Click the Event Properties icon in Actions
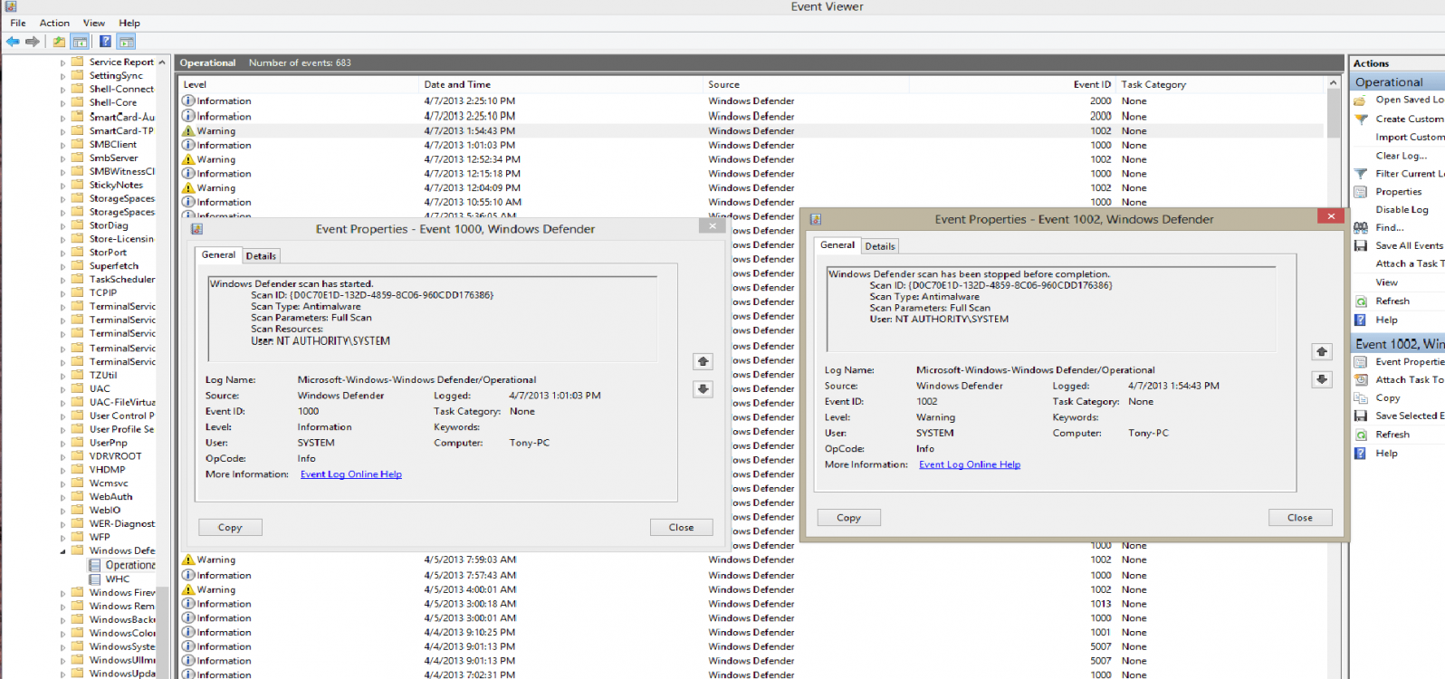This screenshot has height=679, width=1445. 1360,362
